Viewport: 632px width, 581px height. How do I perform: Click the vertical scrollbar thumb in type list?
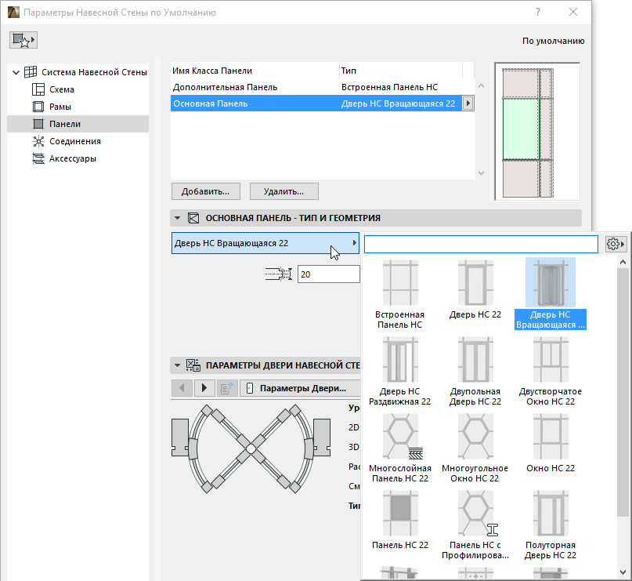[623, 391]
